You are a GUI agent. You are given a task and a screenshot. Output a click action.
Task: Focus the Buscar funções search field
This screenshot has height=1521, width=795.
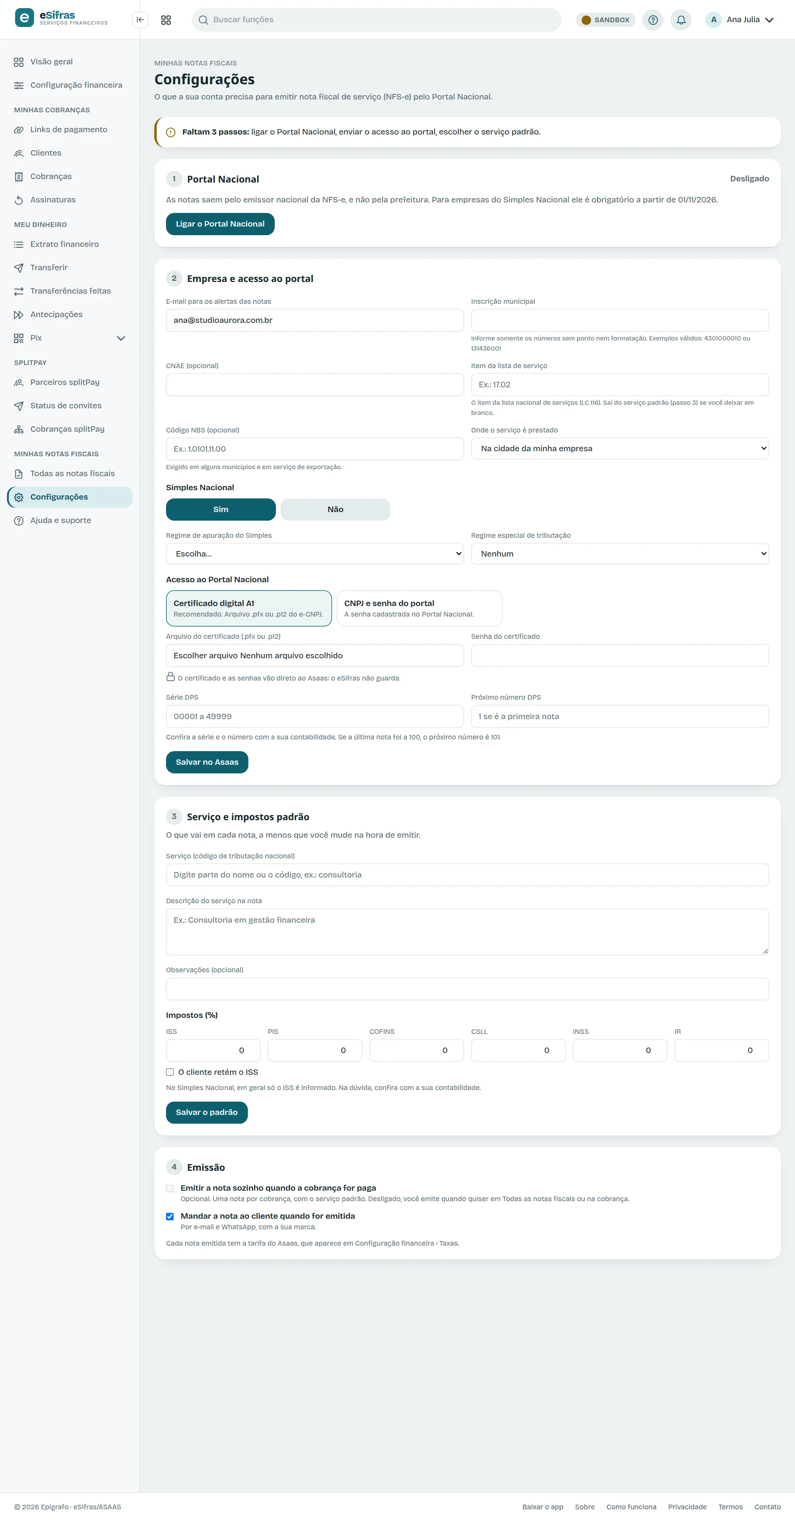coord(376,19)
